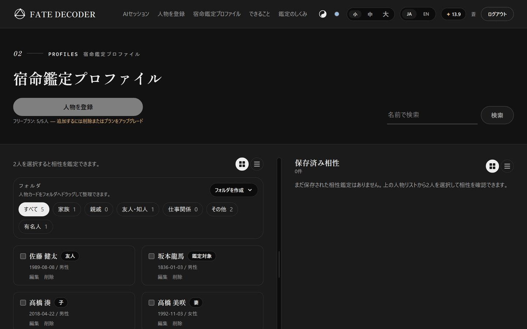Set saved compatibility to grid view
Image resolution: width=527 pixels, height=329 pixels.
pos(492,166)
